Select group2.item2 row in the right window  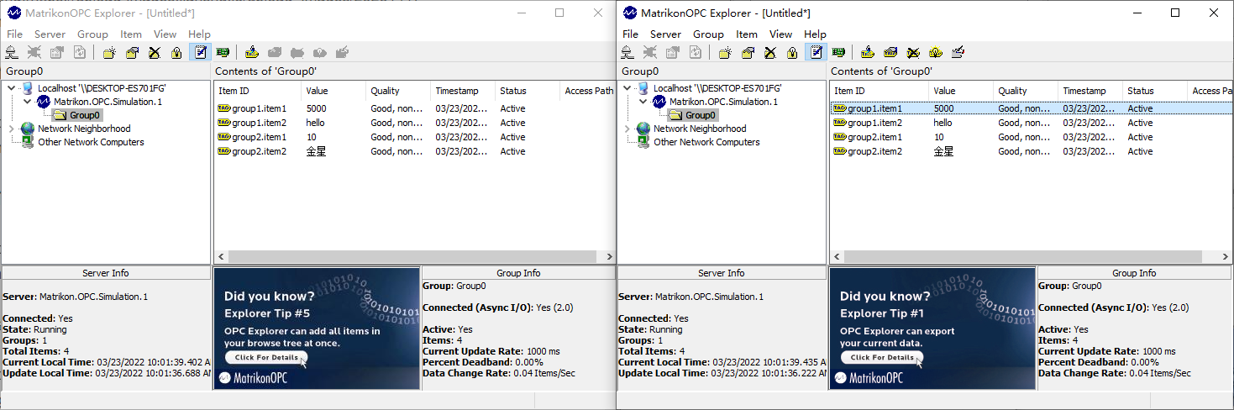coord(1031,151)
